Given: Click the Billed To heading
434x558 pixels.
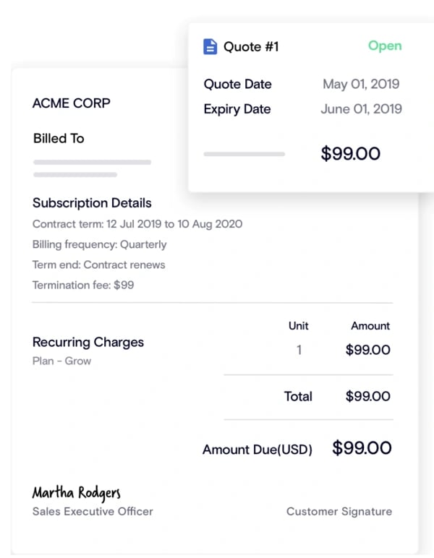Looking at the screenshot, I should (59, 138).
